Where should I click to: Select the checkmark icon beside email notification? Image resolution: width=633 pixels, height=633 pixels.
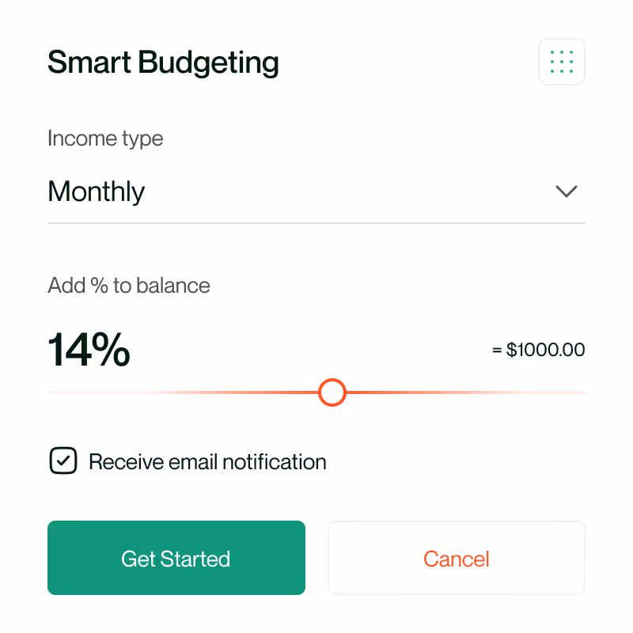click(x=63, y=461)
